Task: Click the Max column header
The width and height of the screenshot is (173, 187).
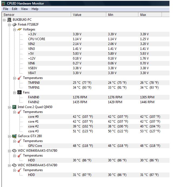Action: pos(150,15)
